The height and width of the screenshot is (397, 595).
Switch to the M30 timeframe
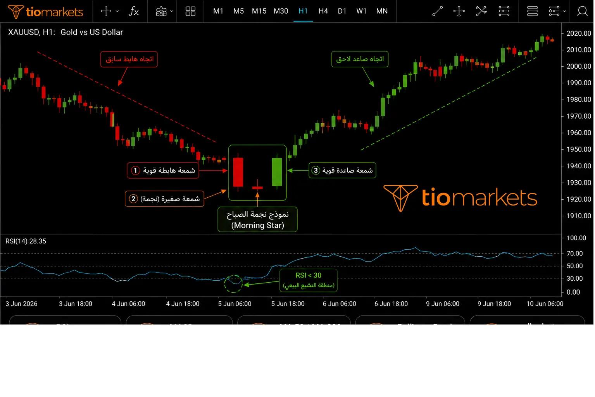coord(281,11)
